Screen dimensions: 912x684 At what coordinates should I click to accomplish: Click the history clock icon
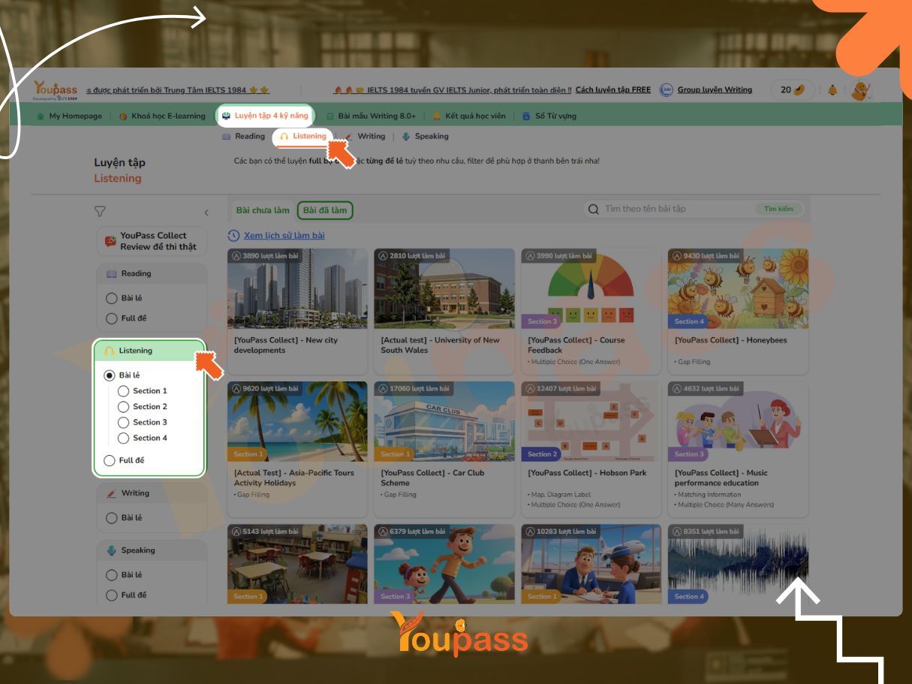(233, 236)
